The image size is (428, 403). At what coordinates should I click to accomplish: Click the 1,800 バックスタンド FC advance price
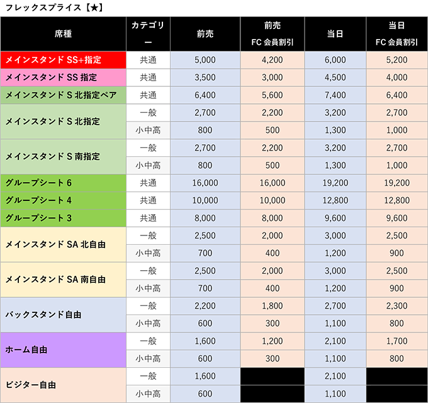(273, 305)
